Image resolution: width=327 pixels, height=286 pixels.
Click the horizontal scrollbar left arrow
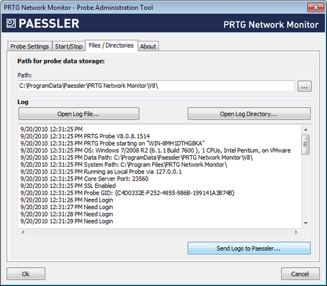pos(23,232)
